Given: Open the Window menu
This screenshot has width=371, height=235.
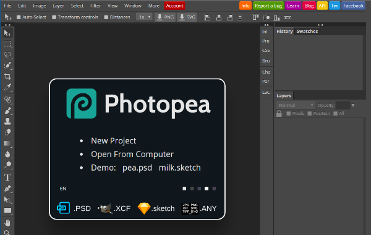Looking at the screenshot, I should 133,6.
